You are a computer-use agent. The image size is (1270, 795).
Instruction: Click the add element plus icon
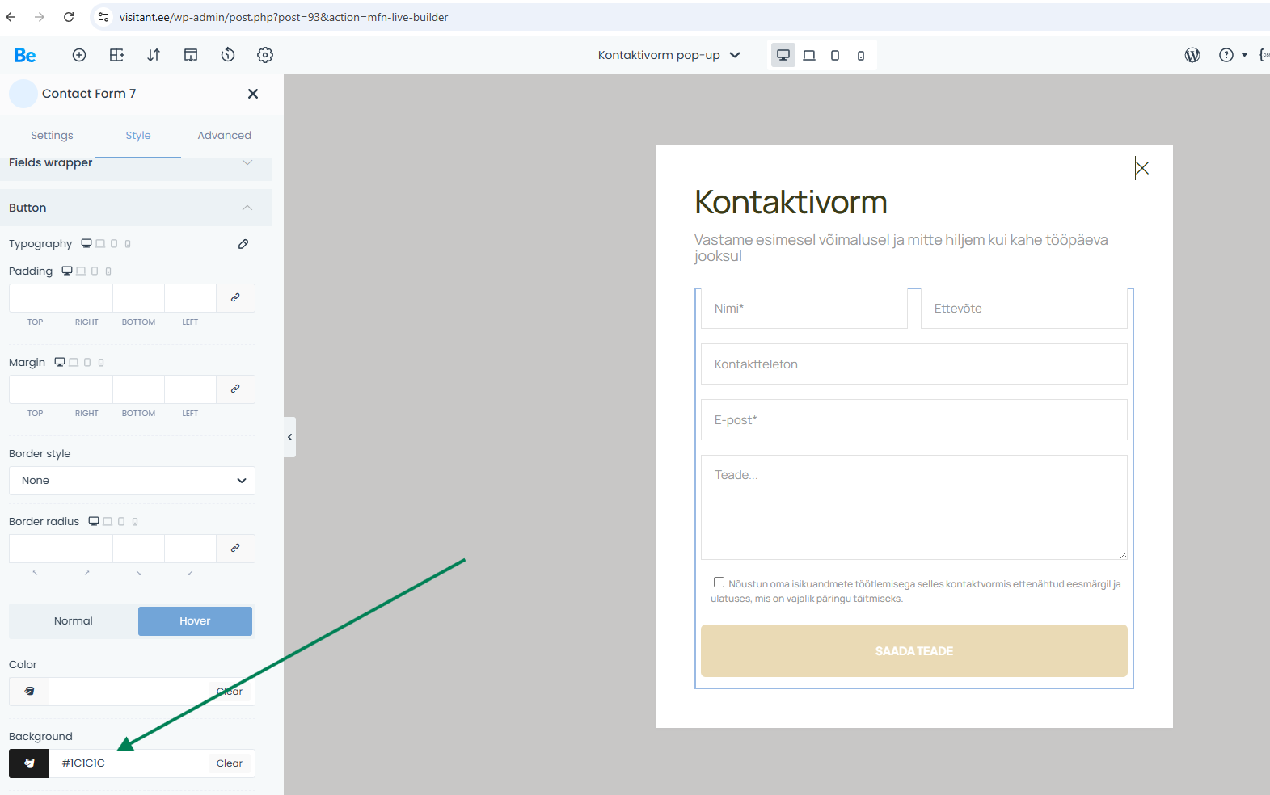coord(79,55)
